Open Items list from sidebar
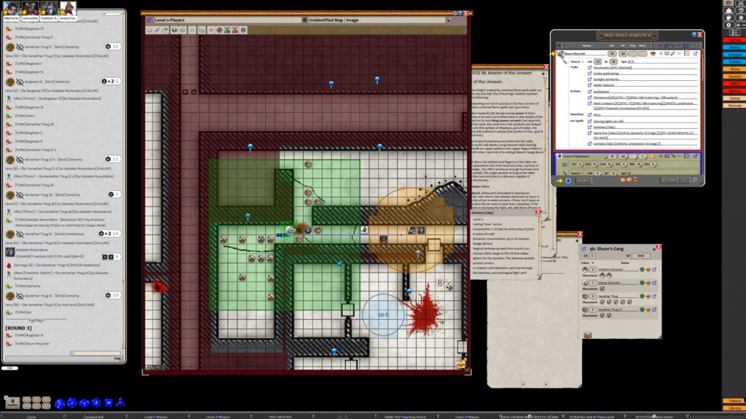The width and height of the screenshot is (746, 419). click(734, 98)
